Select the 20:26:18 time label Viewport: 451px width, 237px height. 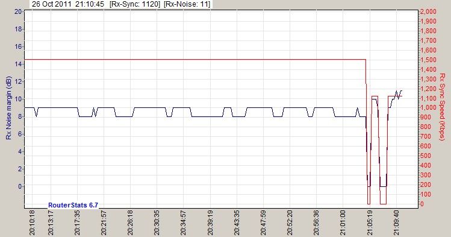(x=130, y=223)
